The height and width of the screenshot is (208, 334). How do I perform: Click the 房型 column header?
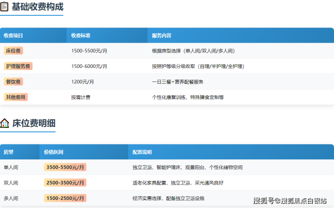coord(9,152)
